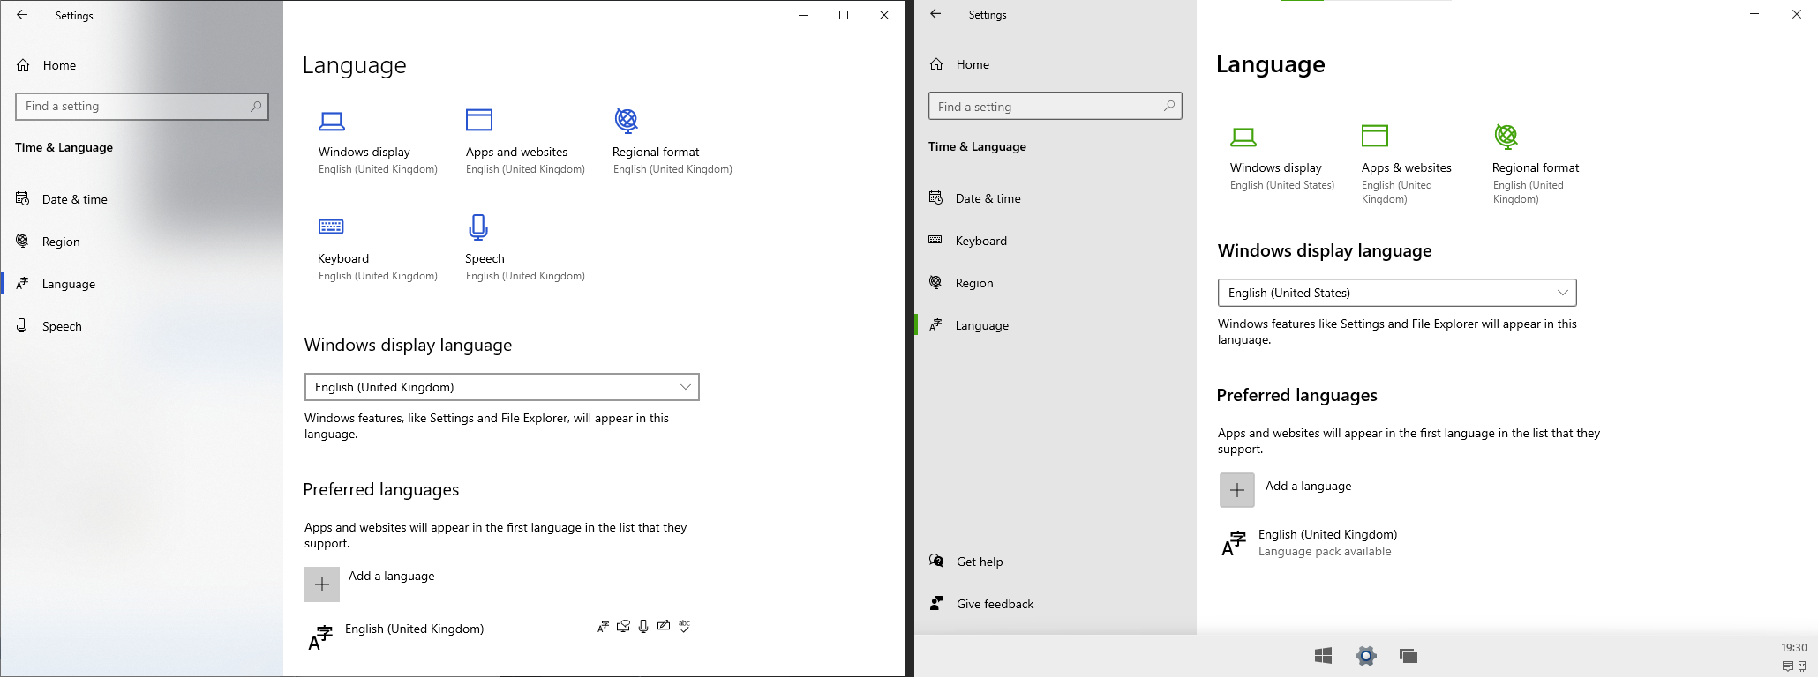Click Give feedback link in right window

(x=995, y=604)
